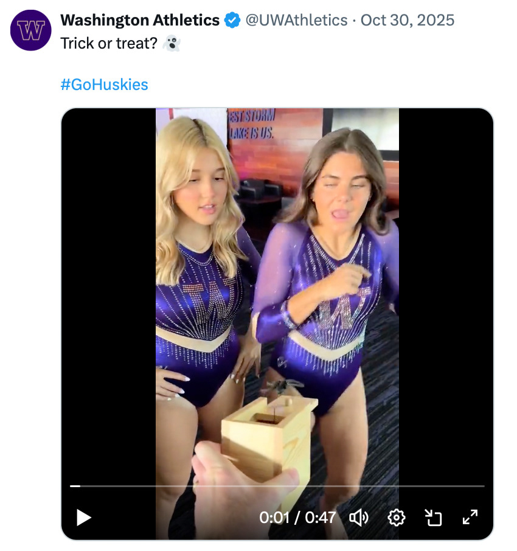Play the video
The height and width of the screenshot is (551, 517).
[84, 518]
